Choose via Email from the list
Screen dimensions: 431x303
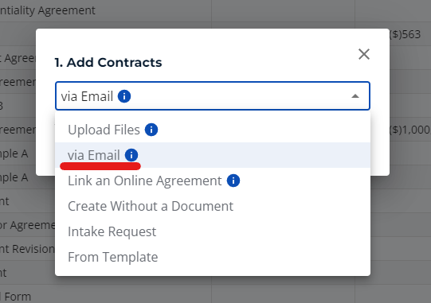(213, 155)
